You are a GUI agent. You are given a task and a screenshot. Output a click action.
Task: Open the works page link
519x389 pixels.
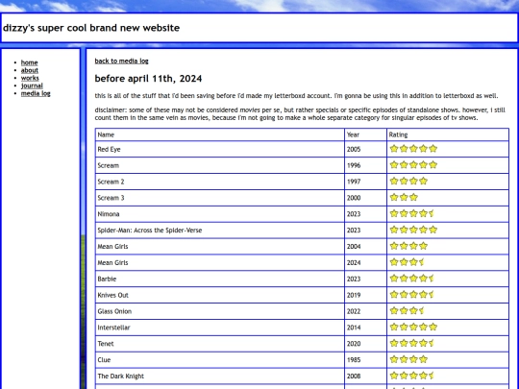point(30,78)
